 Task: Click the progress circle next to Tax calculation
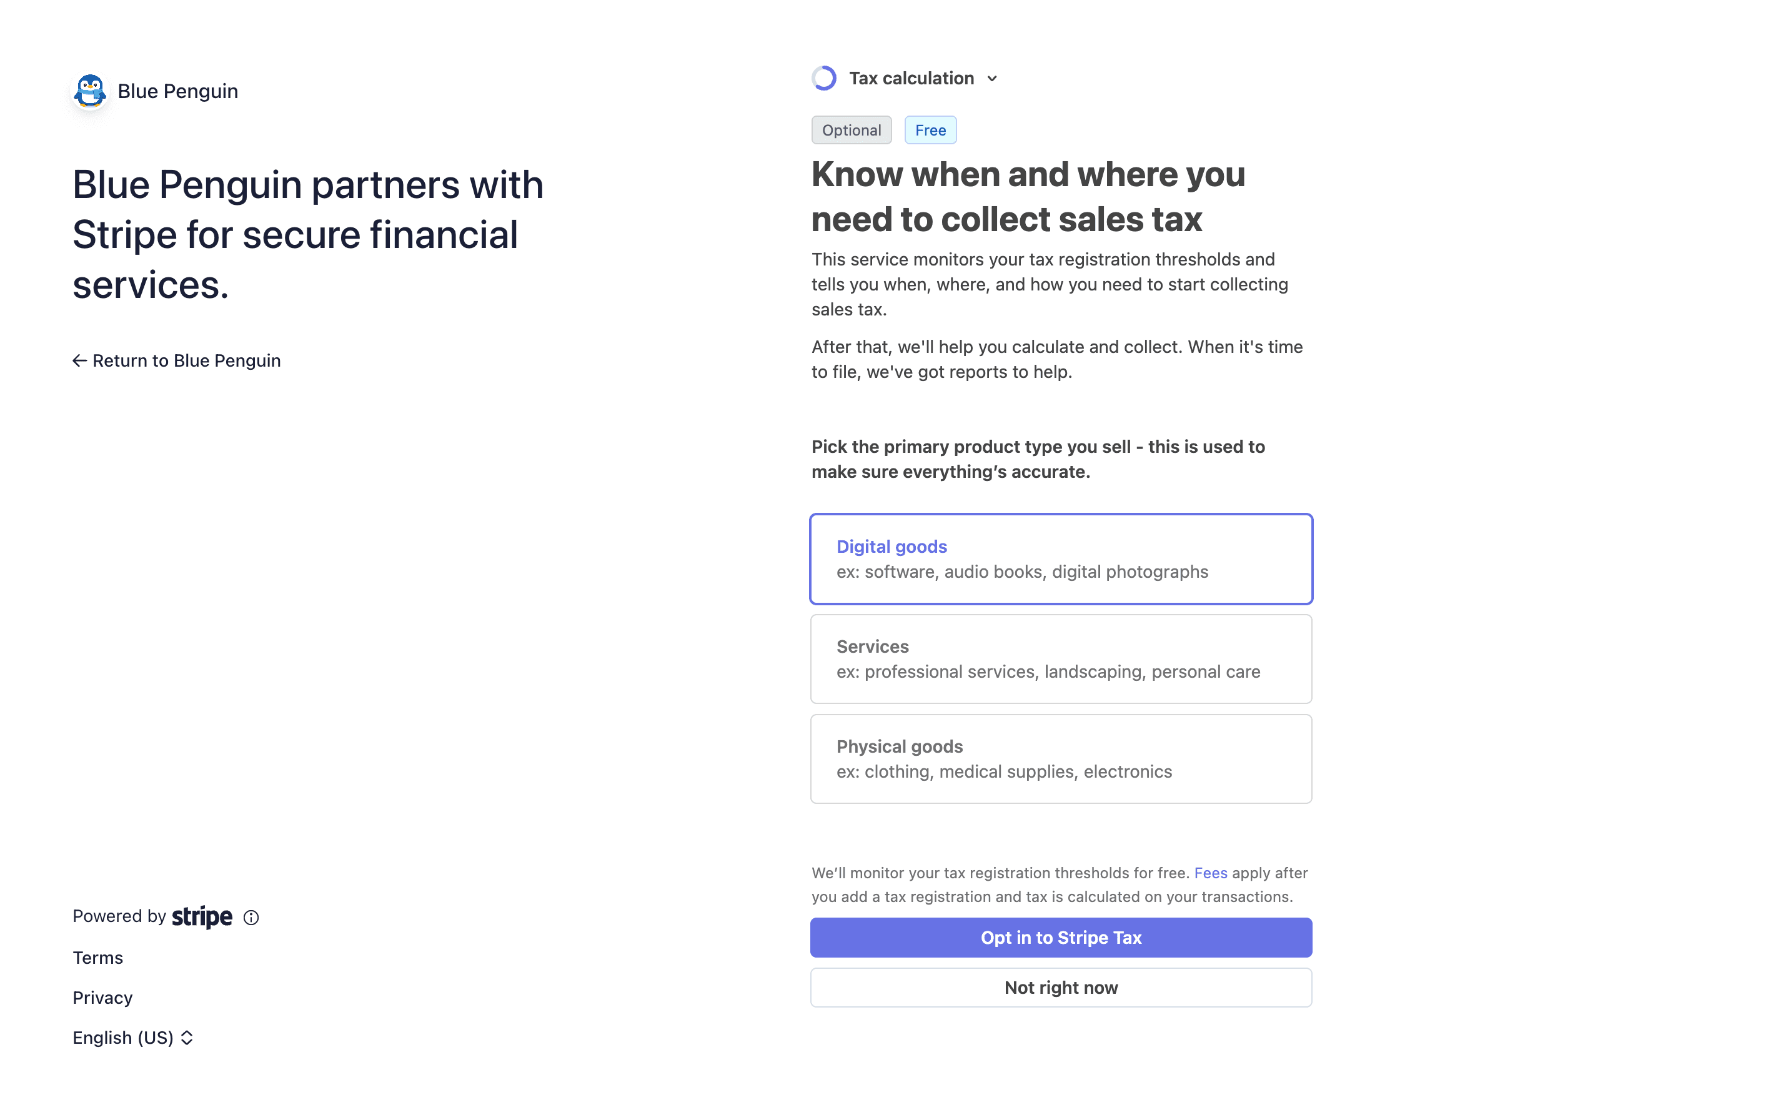coord(824,77)
